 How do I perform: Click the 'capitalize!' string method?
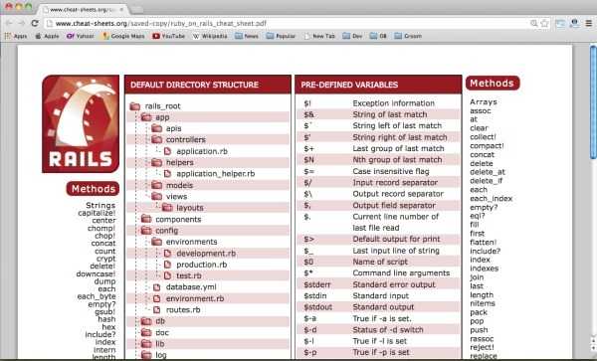point(97,213)
